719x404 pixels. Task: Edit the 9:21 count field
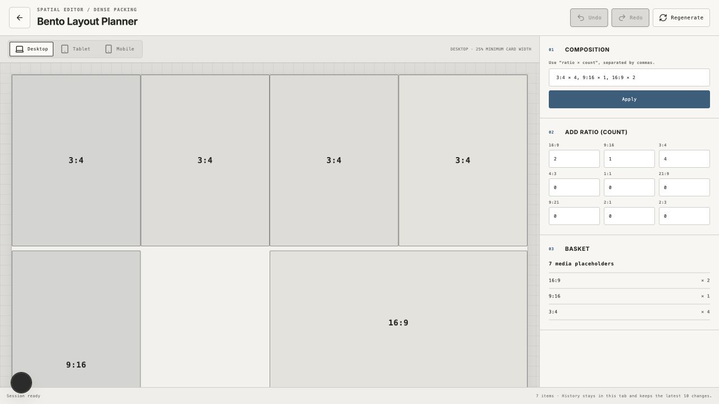tap(574, 216)
